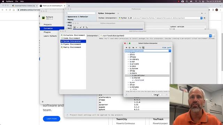
Task: Click the browse (...) button next to Interpreter
Action: point(214,36)
